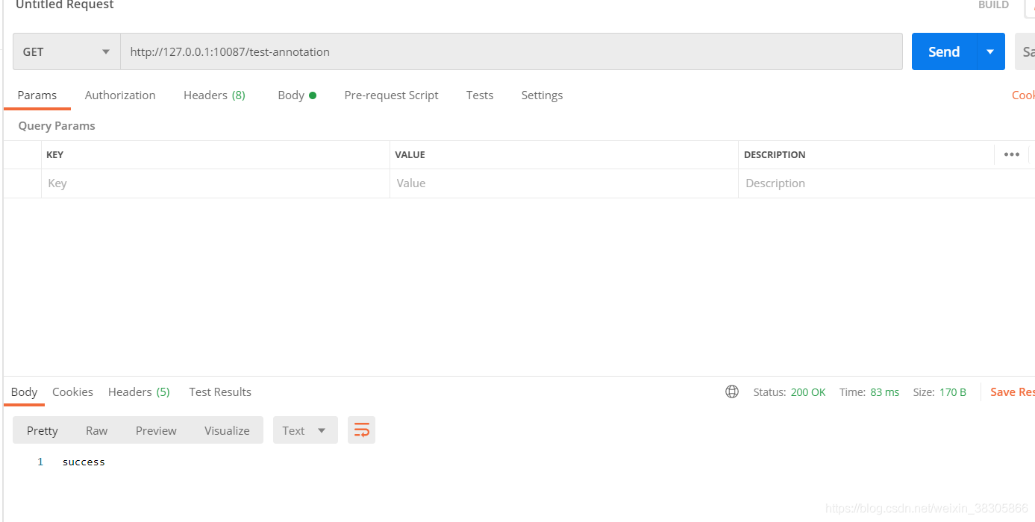
Task: Open the Pre-request Script tab
Action: [391, 95]
